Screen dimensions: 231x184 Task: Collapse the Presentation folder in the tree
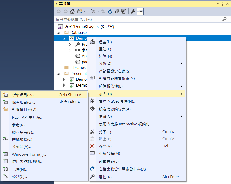point(59,73)
